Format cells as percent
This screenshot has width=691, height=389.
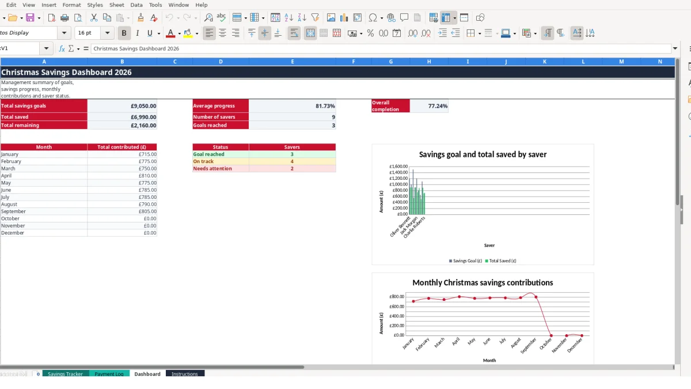click(370, 33)
